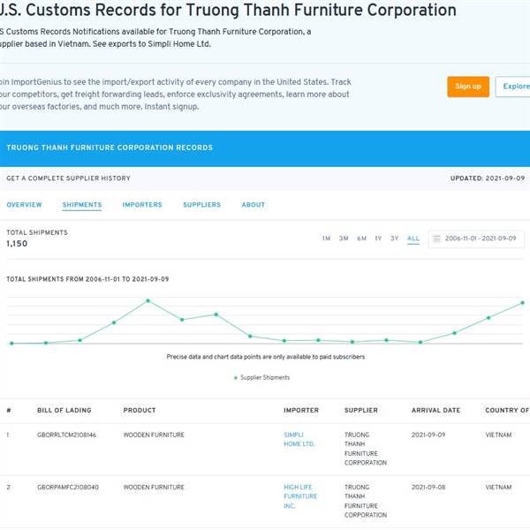Click the Bill of Lading column header
530x530 pixels.
click(x=64, y=410)
